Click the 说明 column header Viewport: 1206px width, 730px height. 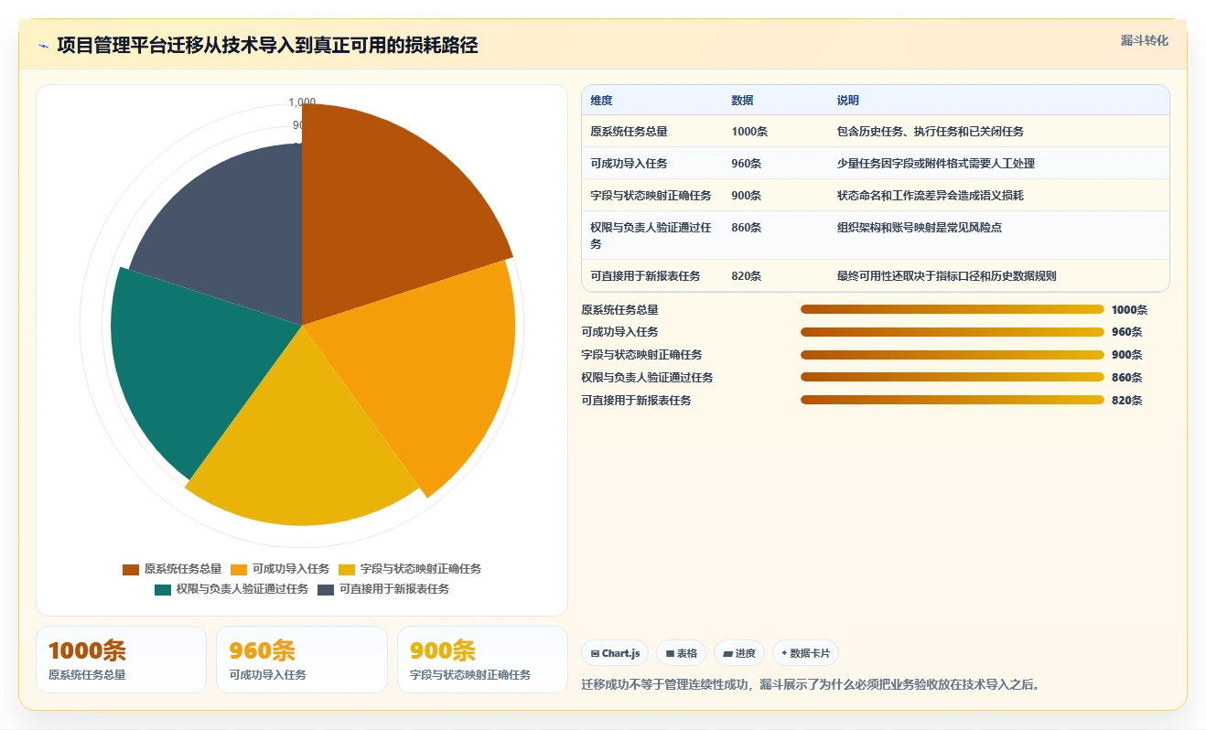847,101
